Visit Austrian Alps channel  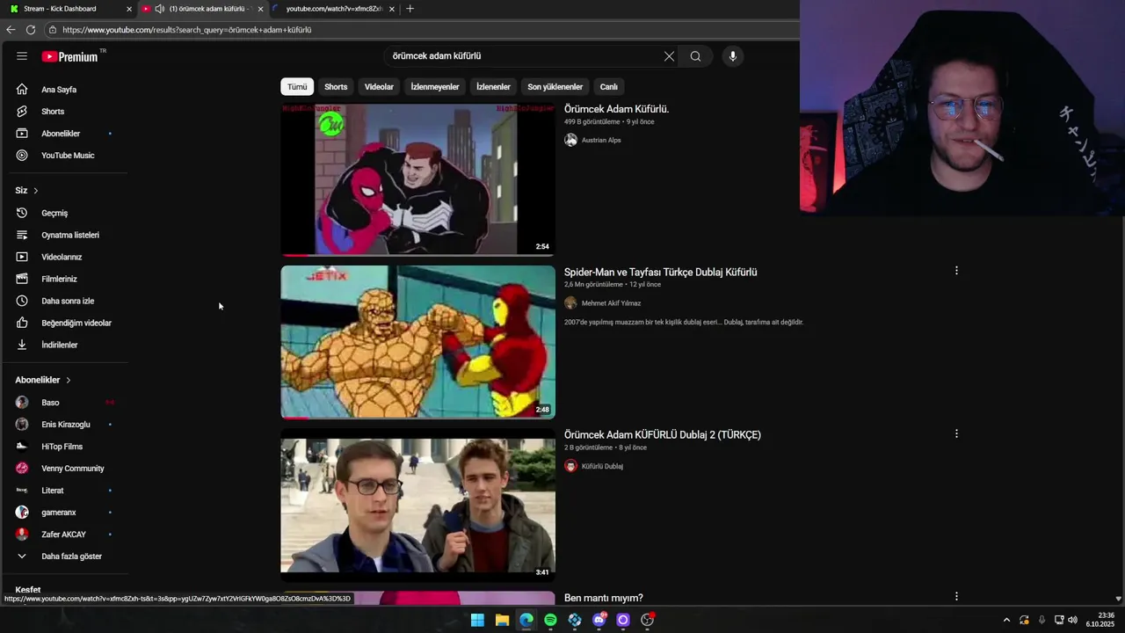(x=601, y=140)
